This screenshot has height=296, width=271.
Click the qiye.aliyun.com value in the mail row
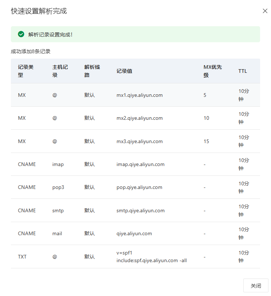(x=134, y=234)
